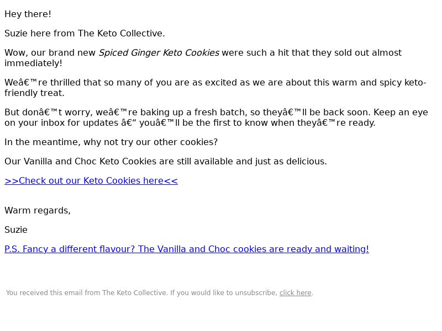
Task: Click the 'click here' unsubscribe link
Action: point(295,293)
